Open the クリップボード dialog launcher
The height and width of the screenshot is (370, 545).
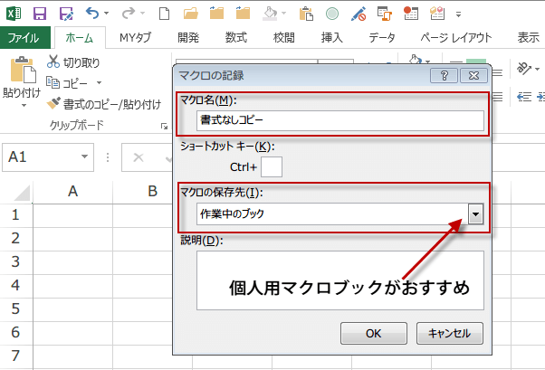(165, 126)
